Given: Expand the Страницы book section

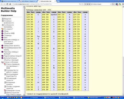Looking at the screenshot, I should point(2,36).
